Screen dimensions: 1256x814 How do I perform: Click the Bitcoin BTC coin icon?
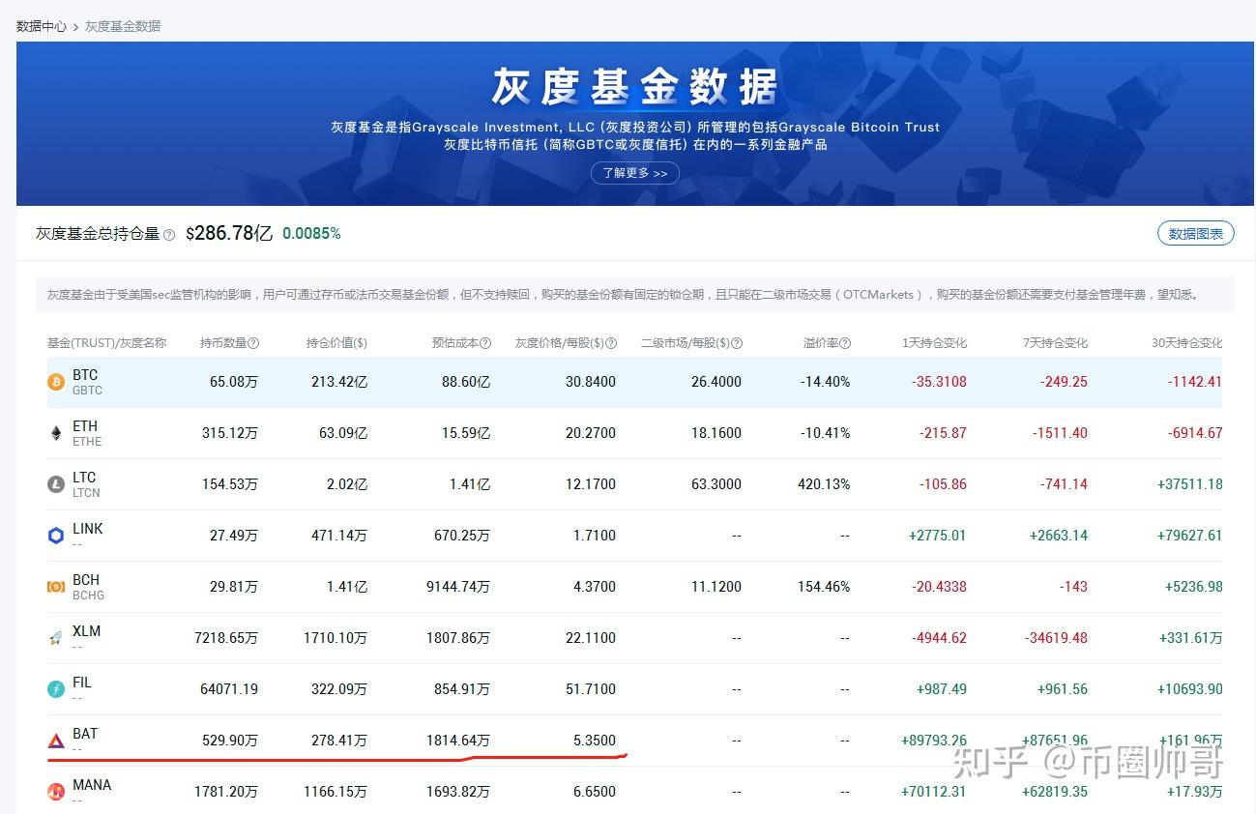click(x=56, y=382)
